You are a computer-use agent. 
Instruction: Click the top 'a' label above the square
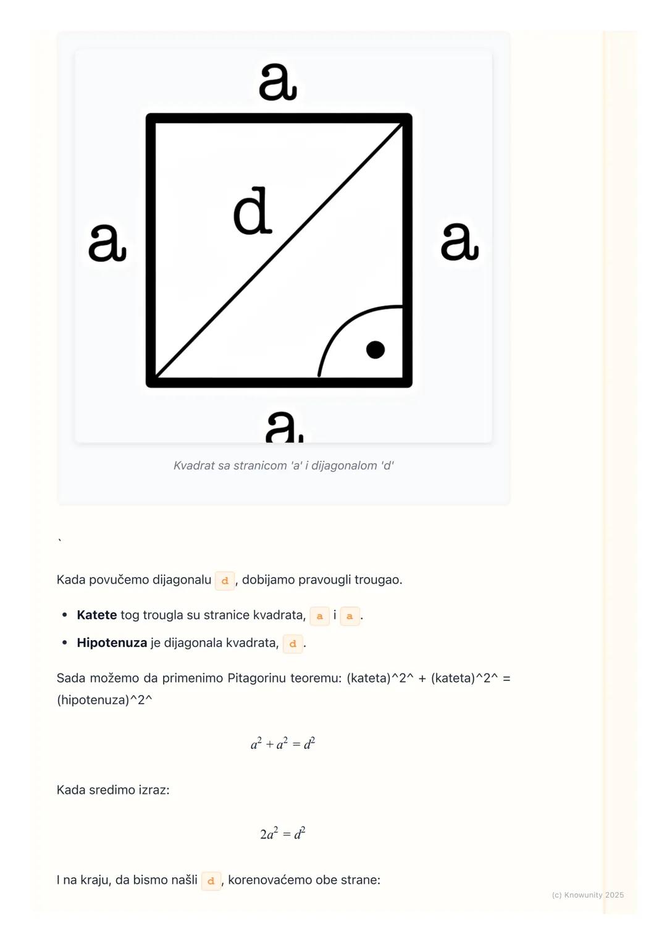tap(278, 82)
